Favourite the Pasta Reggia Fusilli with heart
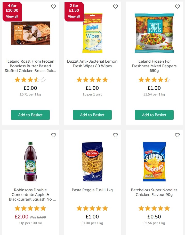 [115, 135]
